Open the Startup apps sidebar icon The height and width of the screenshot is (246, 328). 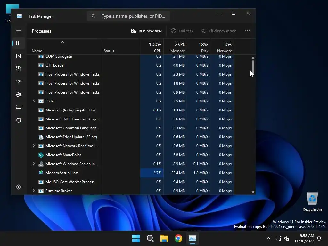point(19,82)
